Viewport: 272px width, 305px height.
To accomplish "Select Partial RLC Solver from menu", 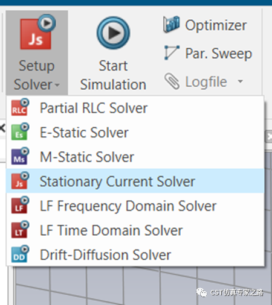I will pos(135,108).
